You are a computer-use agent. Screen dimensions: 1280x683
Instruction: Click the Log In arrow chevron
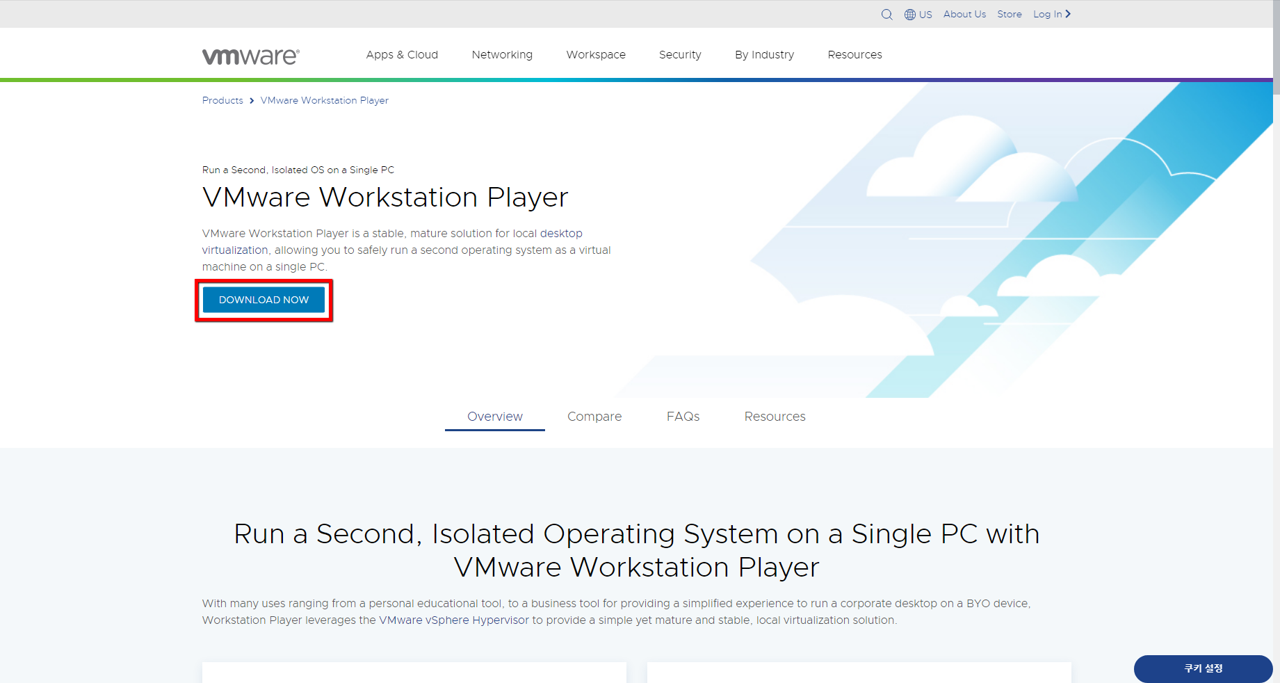[x=1068, y=14]
